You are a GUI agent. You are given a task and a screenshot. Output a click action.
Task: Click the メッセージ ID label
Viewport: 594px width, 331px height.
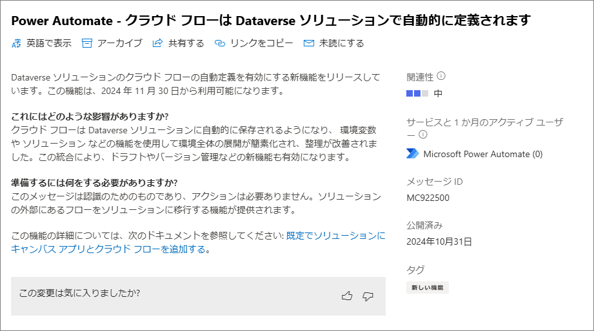[x=435, y=182]
